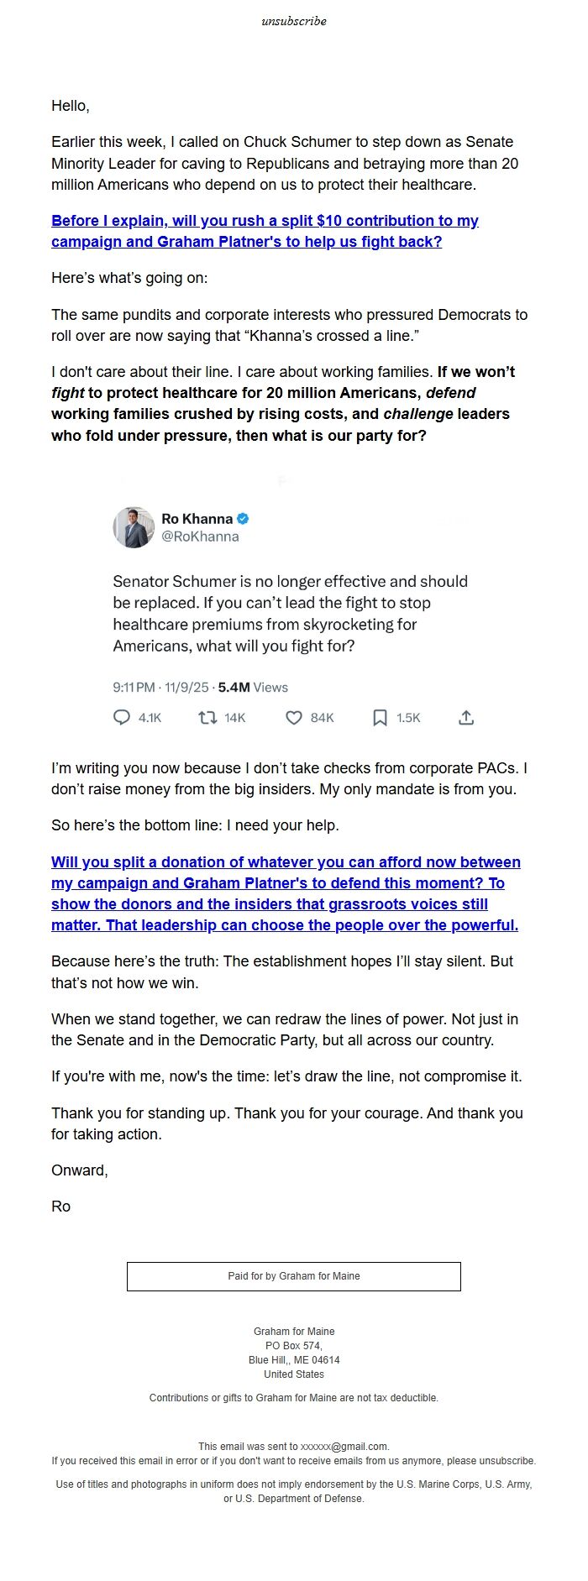
Task: Click the unsubscribe link at the top
Action: pyautogui.click(x=293, y=21)
